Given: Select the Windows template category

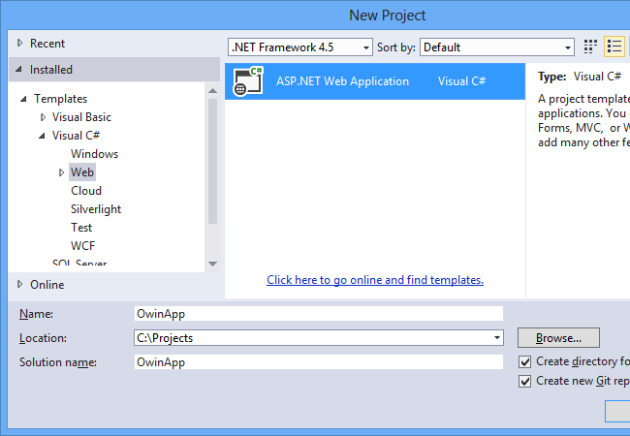Looking at the screenshot, I should click(x=94, y=154).
